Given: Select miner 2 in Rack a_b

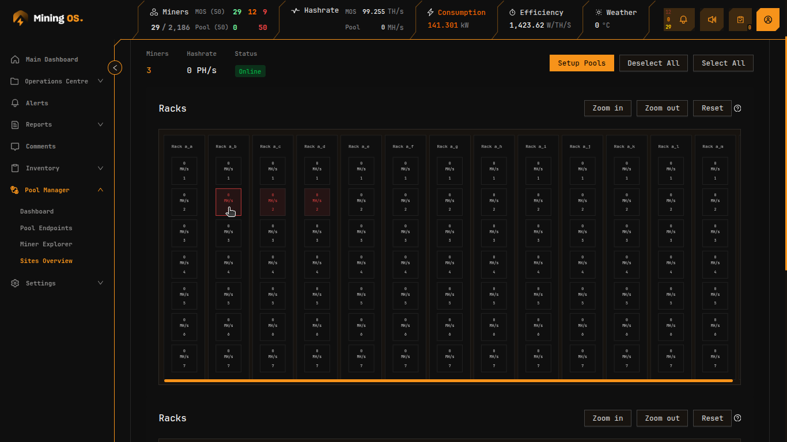Looking at the screenshot, I should (228, 202).
